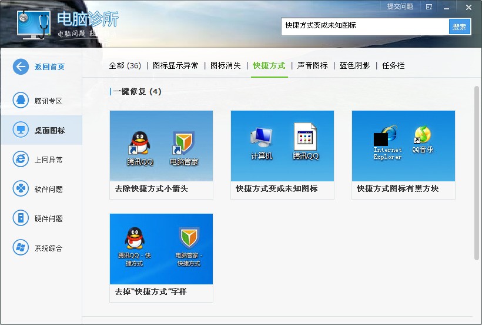482x325 pixels.
Task: Open the 上网异常 browser icon
Action: coord(21,160)
